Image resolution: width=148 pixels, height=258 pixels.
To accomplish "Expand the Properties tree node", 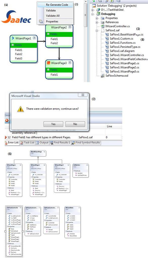I will (x=97, y=18).
